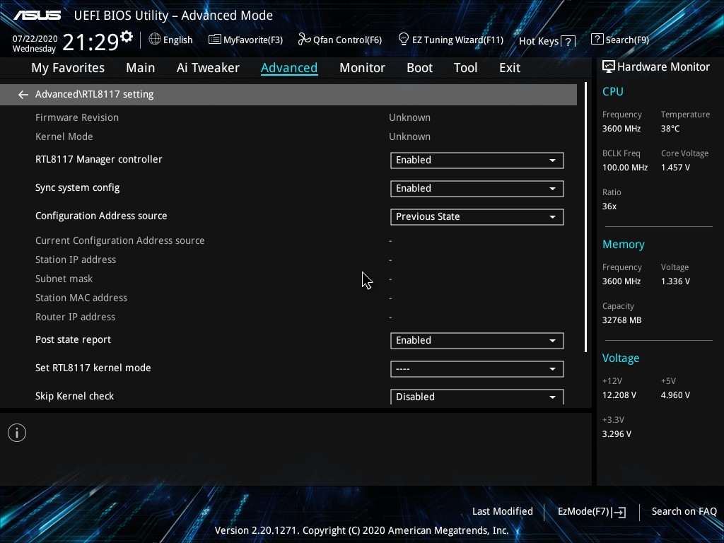The height and width of the screenshot is (543, 724).
Task: Open the Set RTL8117 kernel mode dropdown
Action: (x=477, y=369)
